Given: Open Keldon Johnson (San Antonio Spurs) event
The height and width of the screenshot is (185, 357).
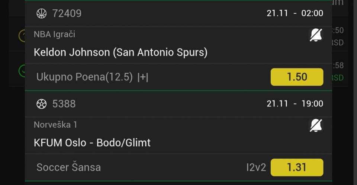Looking at the screenshot, I should 120,52.
